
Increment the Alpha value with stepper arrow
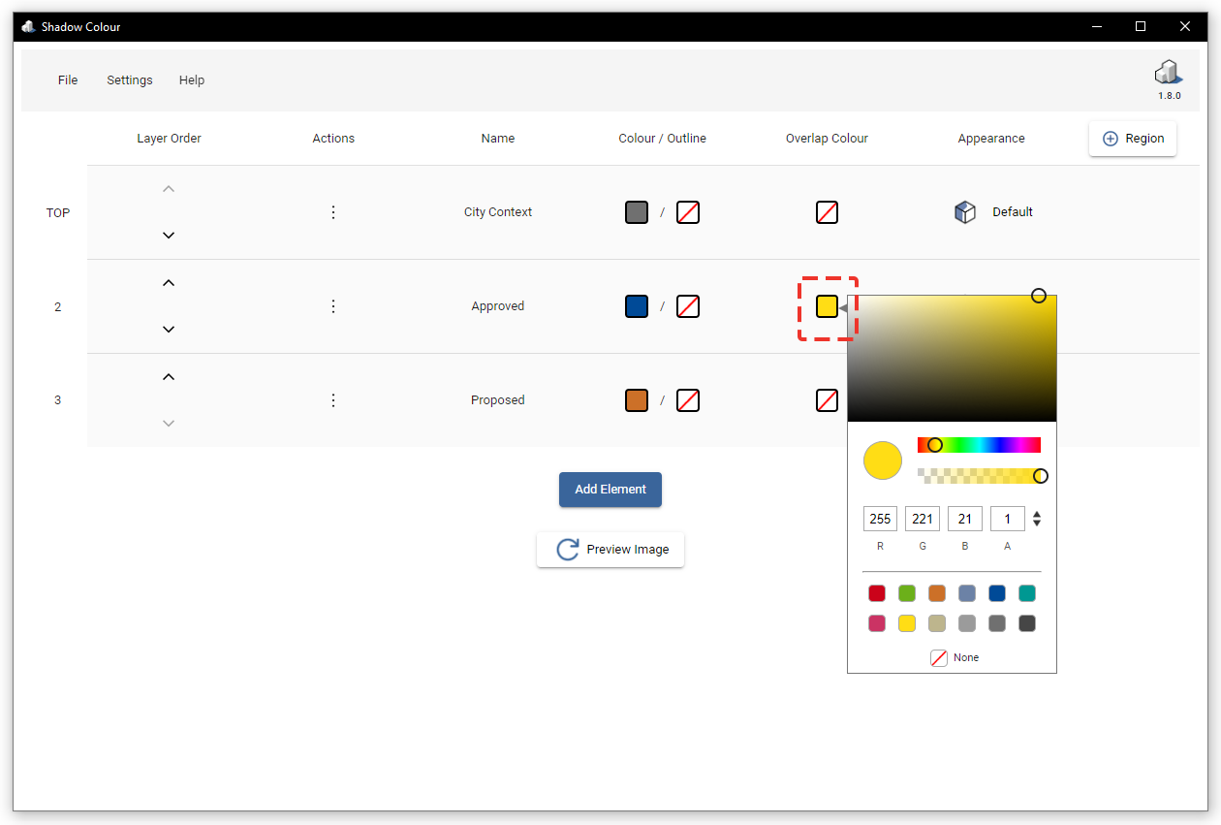point(1036,513)
